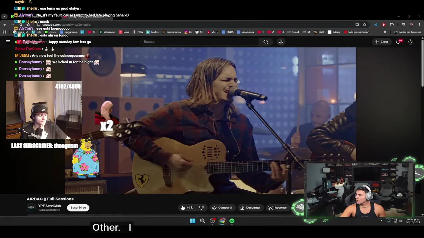
Task: Open the Sub Confirmation bookmark
Action: pyautogui.click(x=356, y=32)
